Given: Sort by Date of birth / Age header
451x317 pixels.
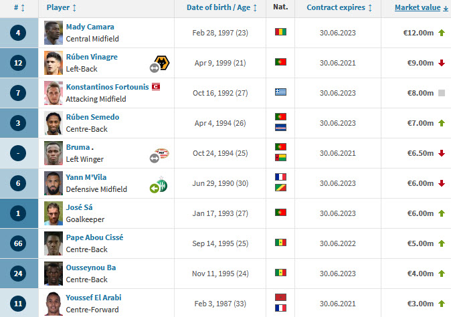Looking at the screenshot, I should coord(221,8).
